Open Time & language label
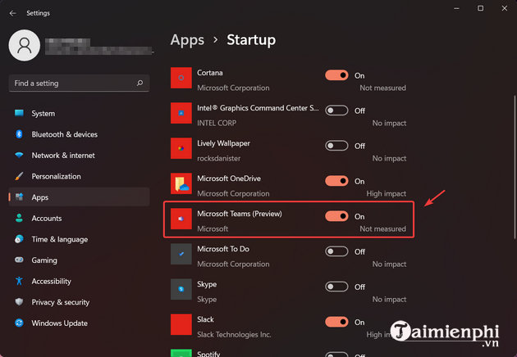517x357 pixels. (x=60, y=239)
